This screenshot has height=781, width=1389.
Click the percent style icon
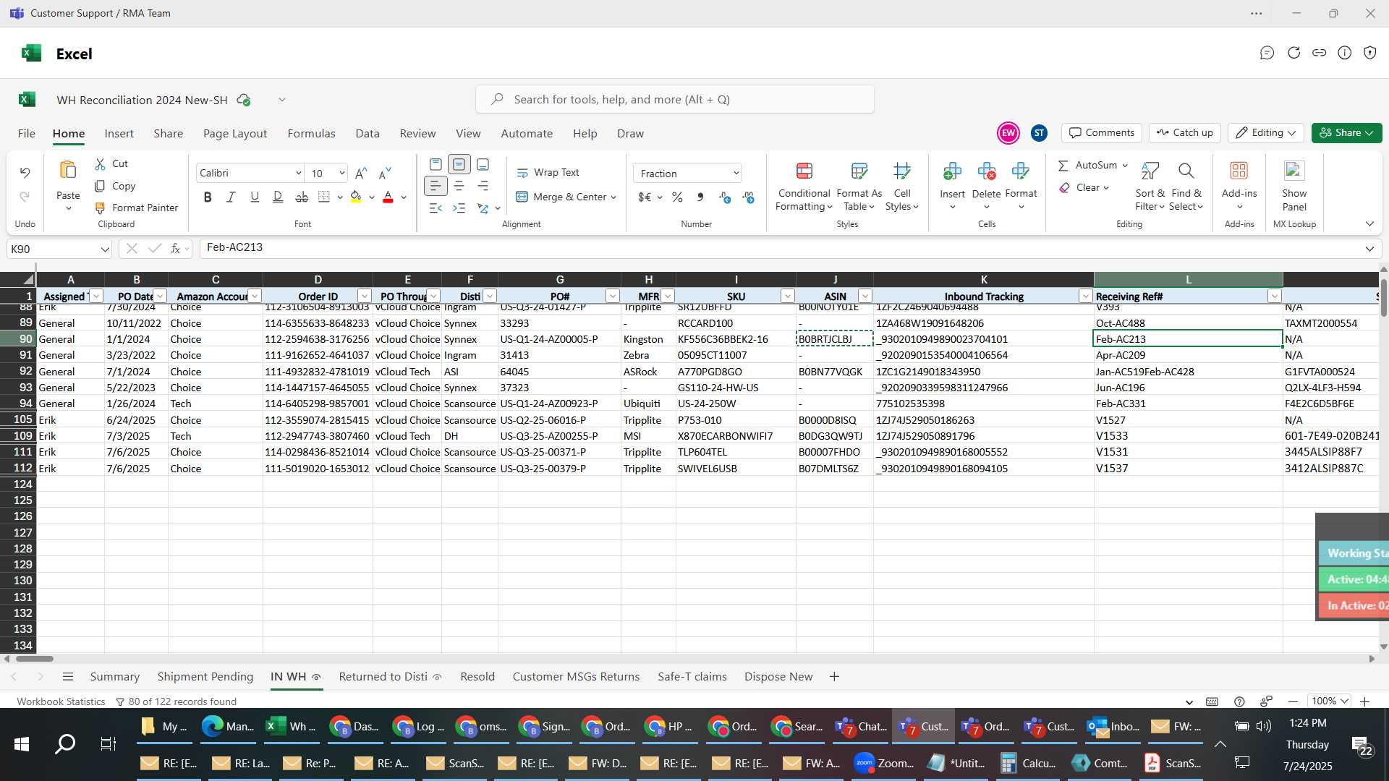pos(677,197)
